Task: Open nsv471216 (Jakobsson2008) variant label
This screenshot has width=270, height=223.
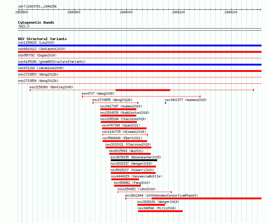Action: tap(41, 68)
